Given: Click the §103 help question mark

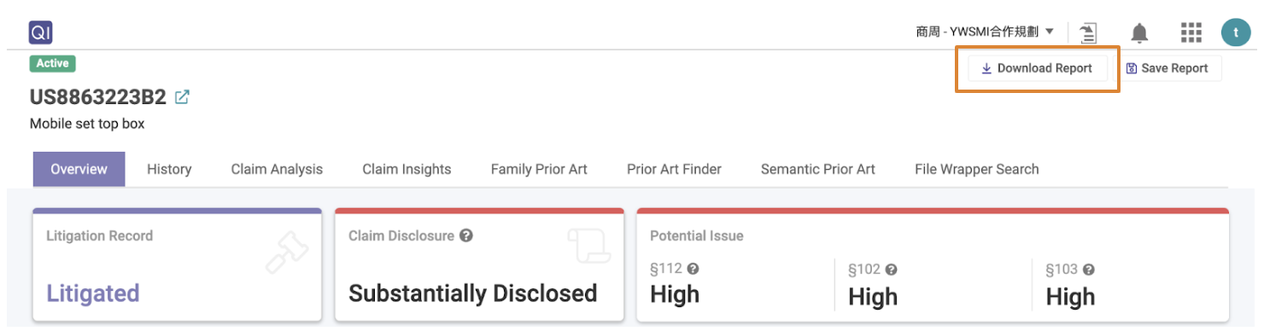Looking at the screenshot, I should click(x=1089, y=270).
